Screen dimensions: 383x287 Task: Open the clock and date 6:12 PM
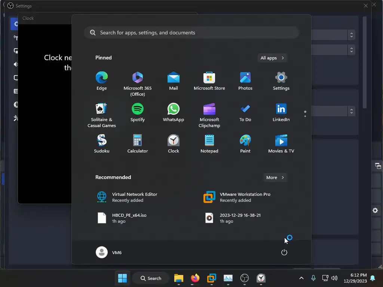point(355,278)
